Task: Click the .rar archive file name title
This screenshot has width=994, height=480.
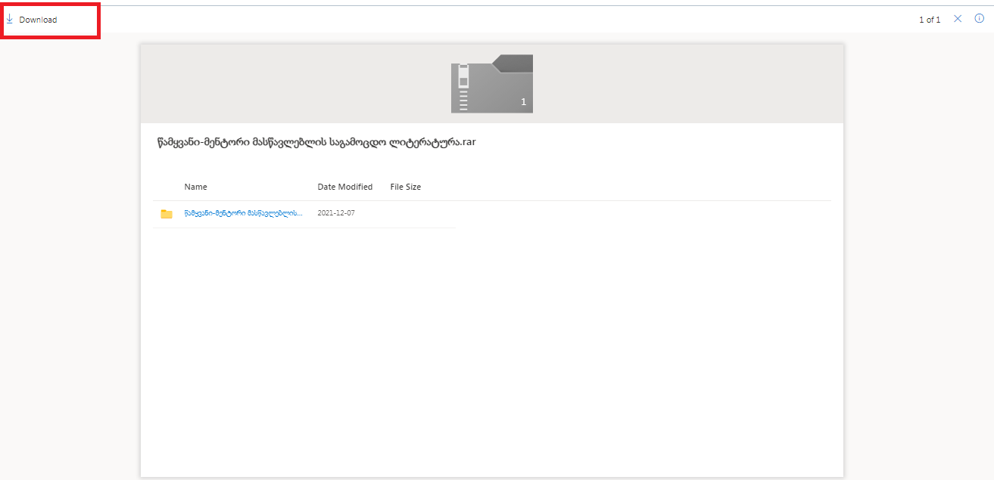Action: (316, 143)
